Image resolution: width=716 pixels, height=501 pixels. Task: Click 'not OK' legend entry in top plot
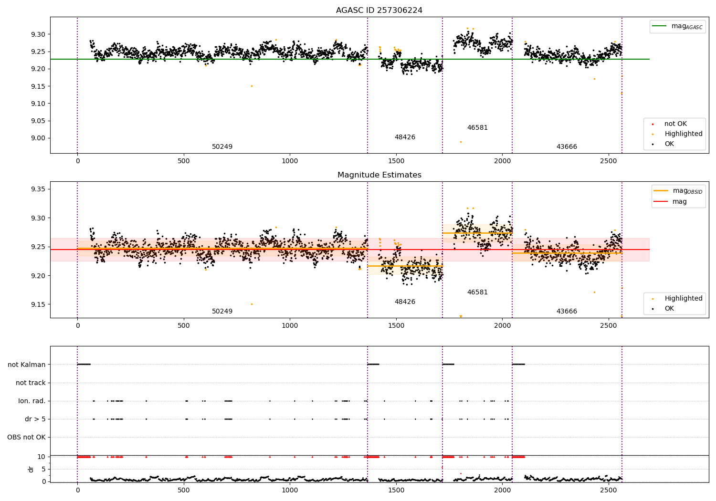[675, 124]
